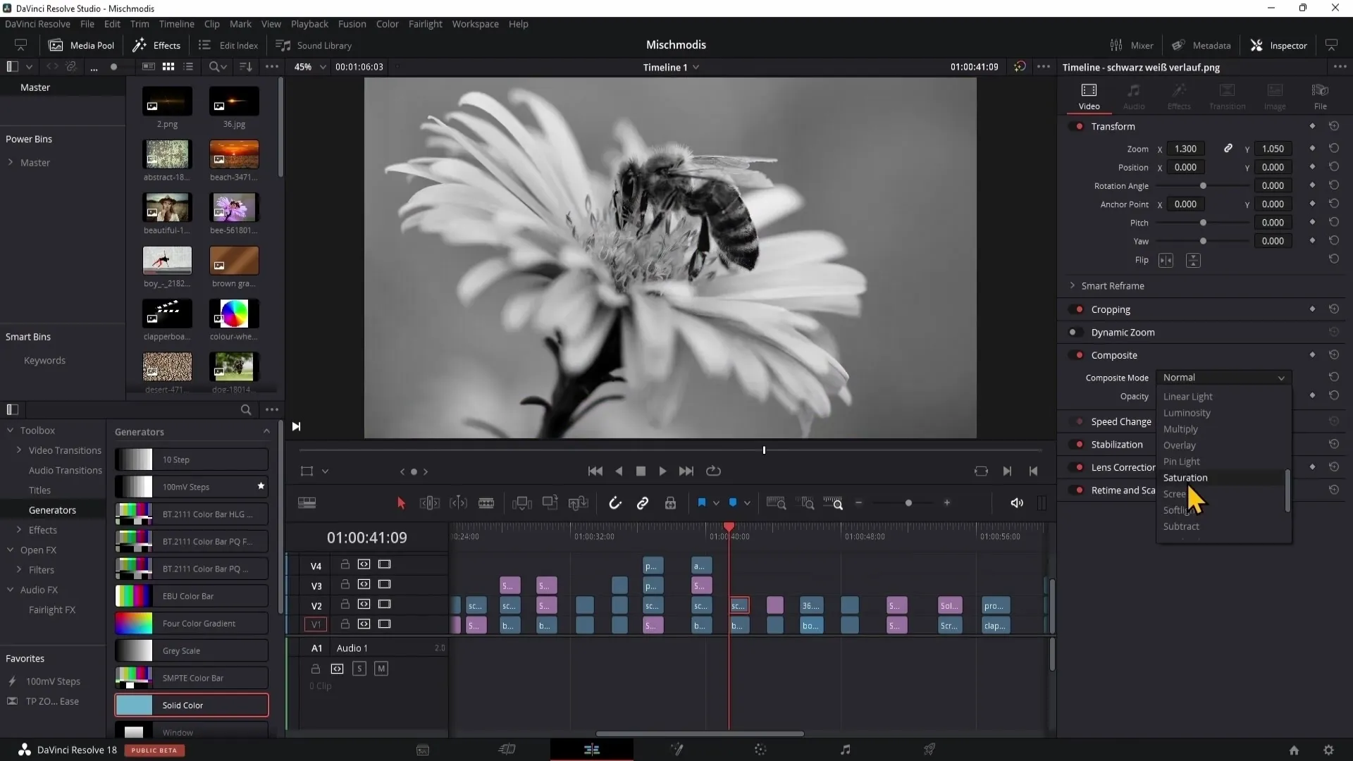
Task: Toggle visibility of V3 track
Action: click(384, 583)
